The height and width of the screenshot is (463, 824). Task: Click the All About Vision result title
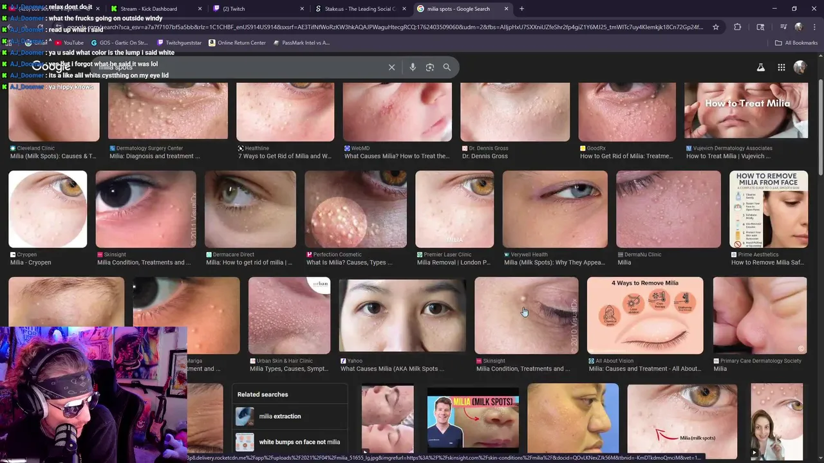[644, 369]
